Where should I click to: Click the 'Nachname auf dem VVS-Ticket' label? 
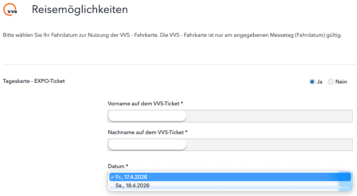(147, 132)
